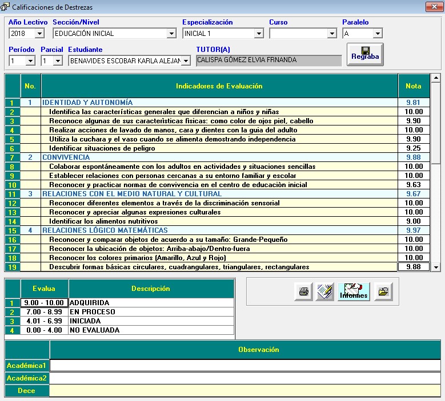Click the Regraba save button

(365, 54)
